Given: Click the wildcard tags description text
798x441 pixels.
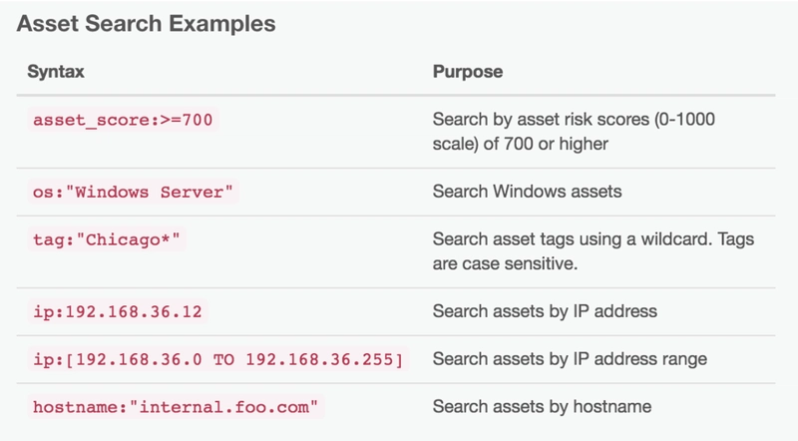Looking at the screenshot, I should 594,251.
